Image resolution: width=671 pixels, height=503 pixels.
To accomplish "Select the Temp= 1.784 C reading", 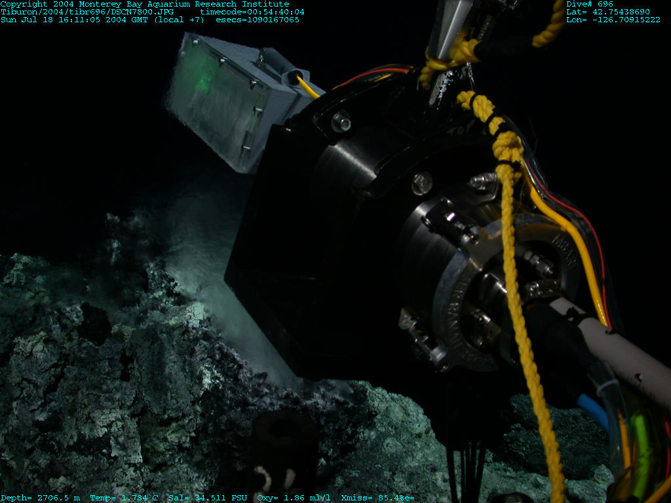I will tap(125, 498).
